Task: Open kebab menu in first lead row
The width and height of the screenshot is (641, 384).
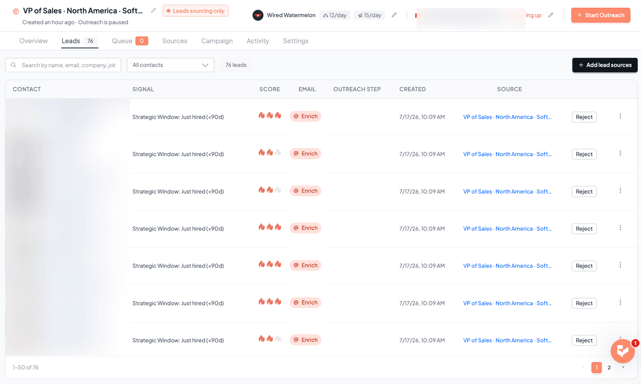Action: pyautogui.click(x=620, y=116)
